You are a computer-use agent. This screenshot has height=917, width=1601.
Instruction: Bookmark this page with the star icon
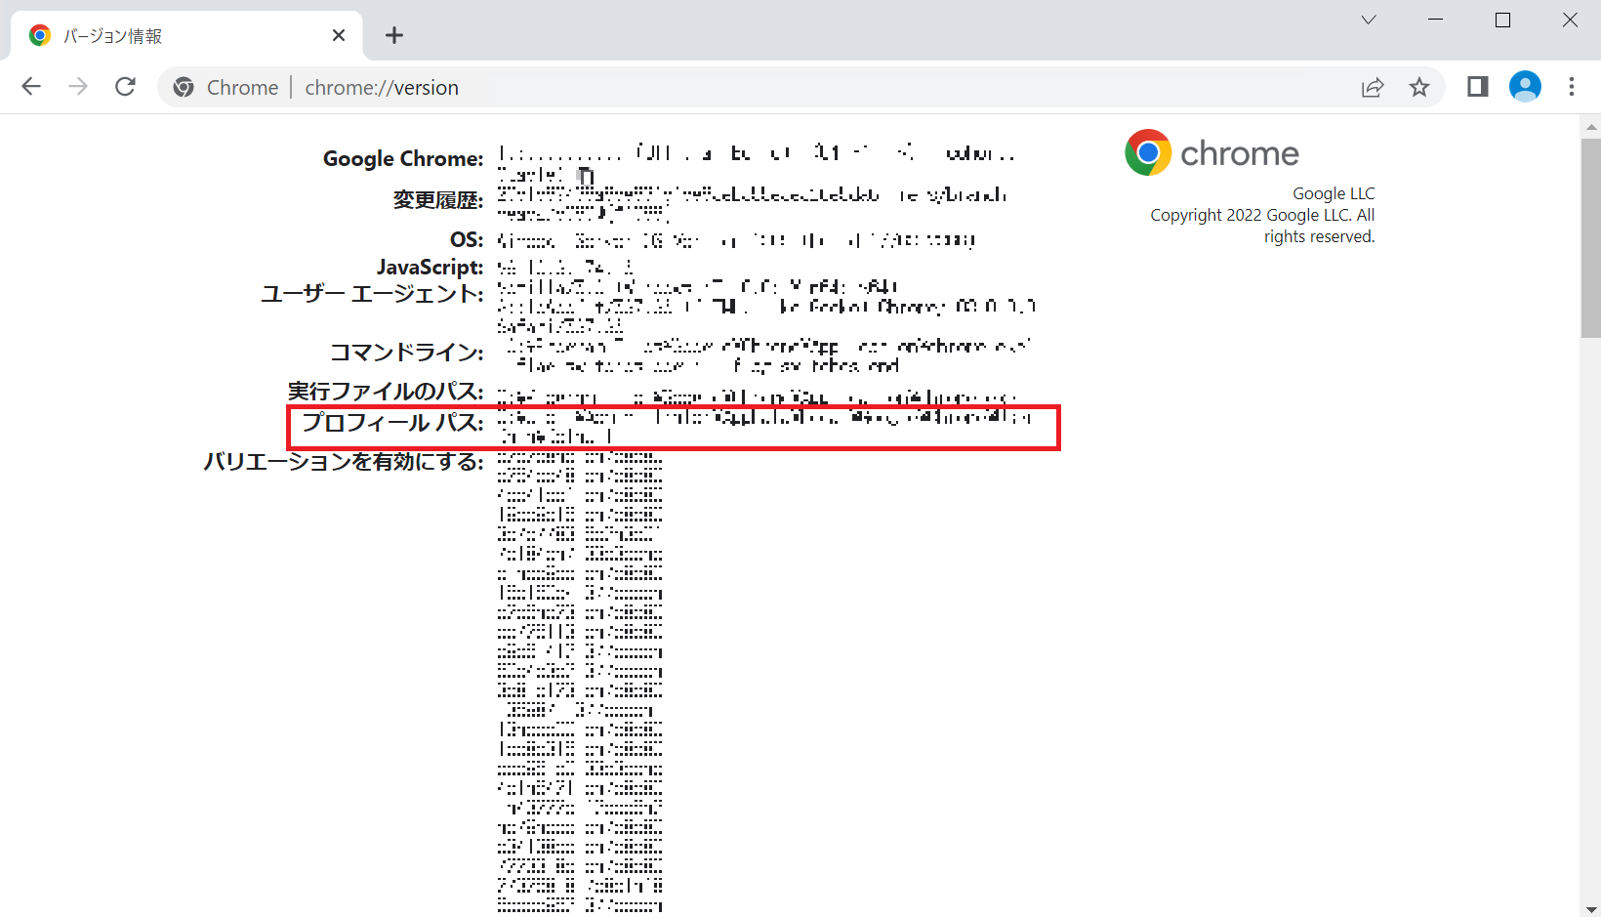coord(1420,87)
